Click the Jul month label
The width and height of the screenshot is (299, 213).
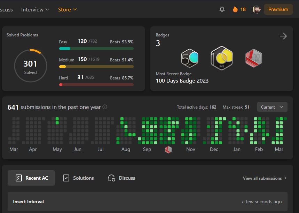point(101,150)
